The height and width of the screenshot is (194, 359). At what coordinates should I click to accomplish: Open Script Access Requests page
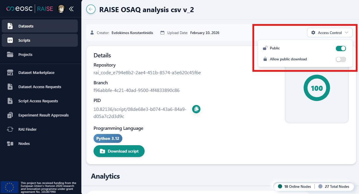pyautogui.click(x=38, y=101)
